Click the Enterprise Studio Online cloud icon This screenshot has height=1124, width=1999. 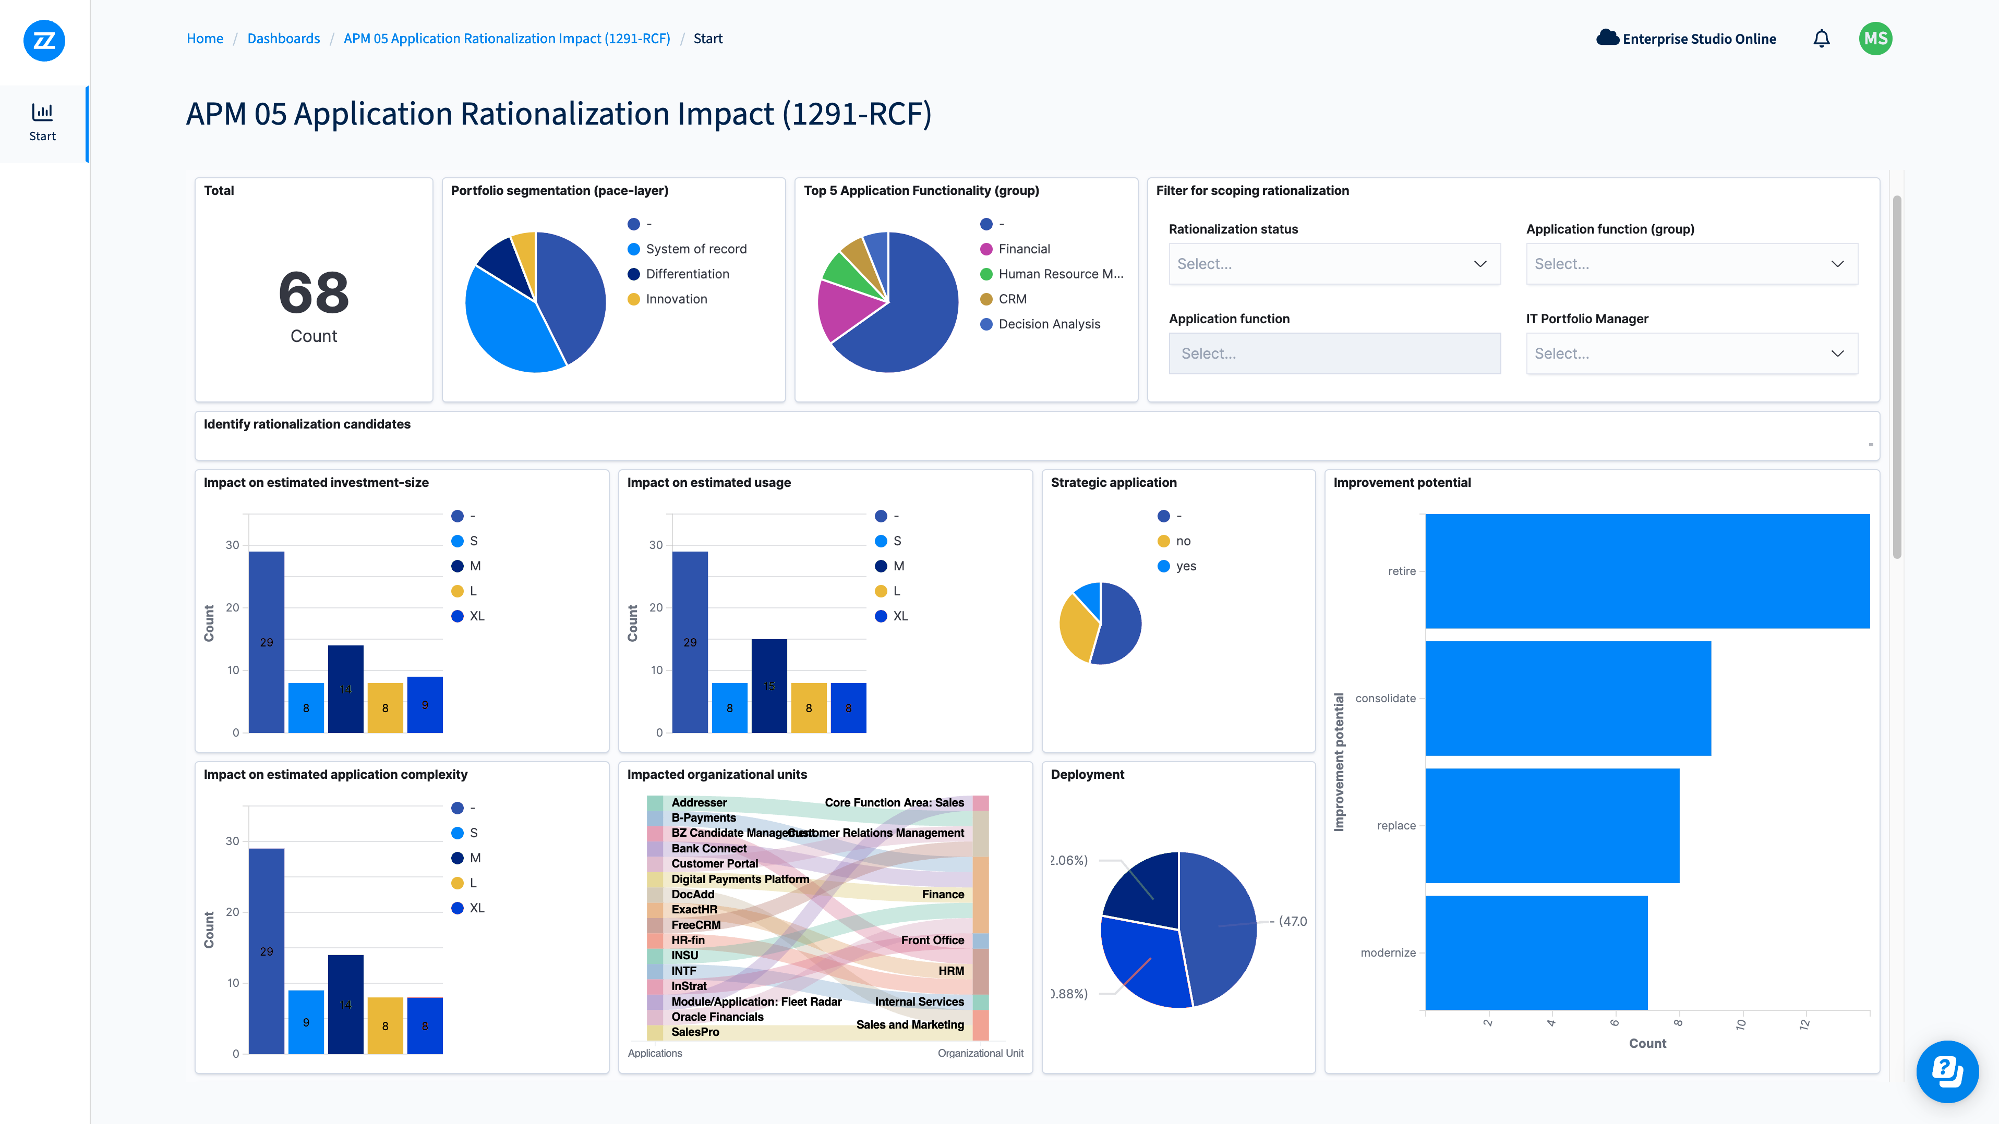click(1607, 36)
